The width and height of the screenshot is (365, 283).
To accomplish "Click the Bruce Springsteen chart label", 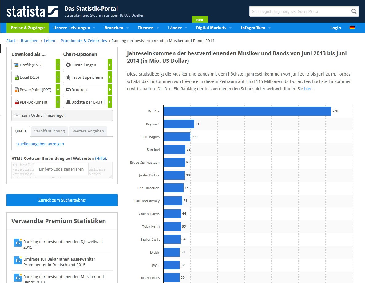I will [x=145, y=163].
